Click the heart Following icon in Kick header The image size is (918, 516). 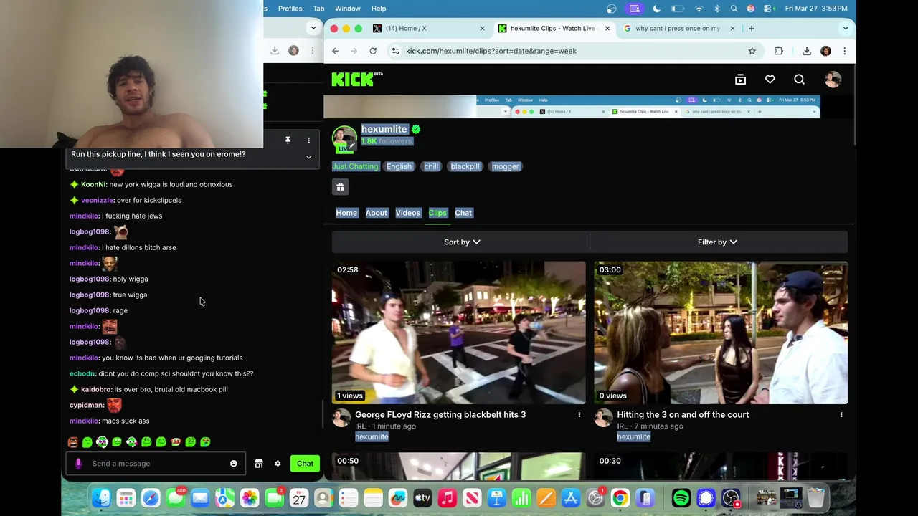pyautogui.click(x=770, y=80)
